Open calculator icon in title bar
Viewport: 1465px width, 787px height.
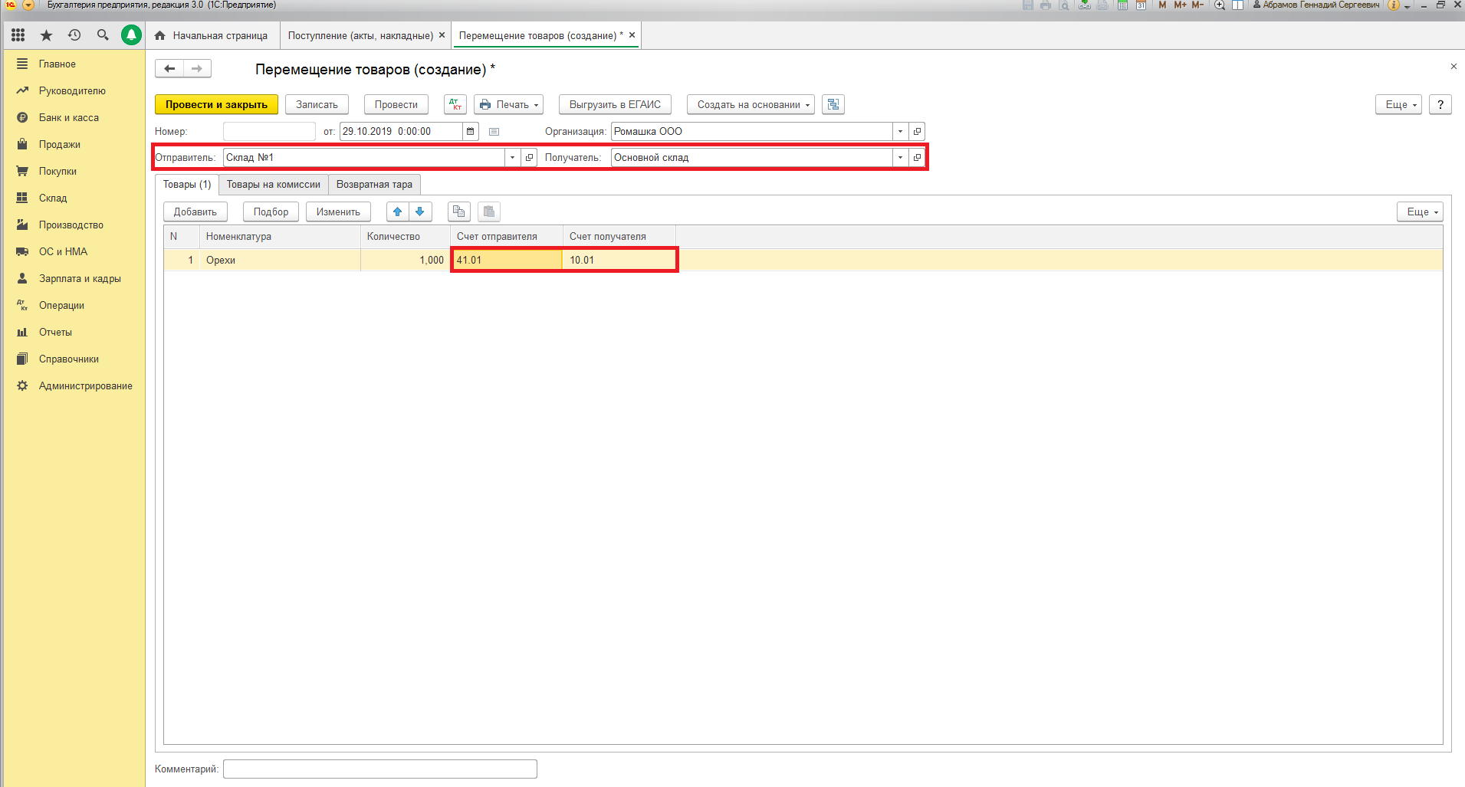point(1122,5)
